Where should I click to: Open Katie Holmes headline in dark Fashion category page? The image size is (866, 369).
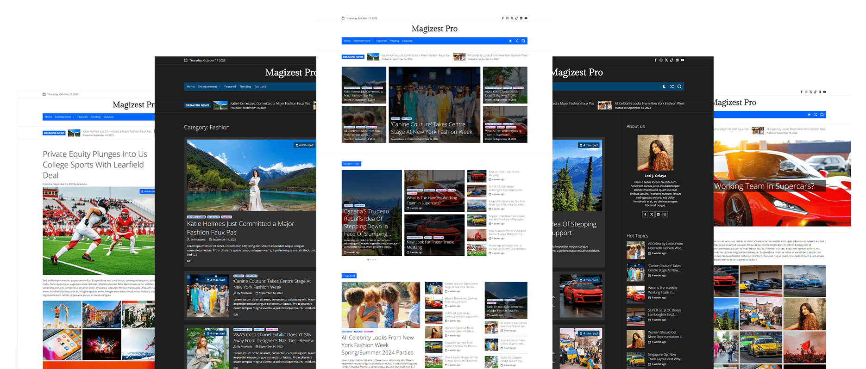click(x=240, y=228)
